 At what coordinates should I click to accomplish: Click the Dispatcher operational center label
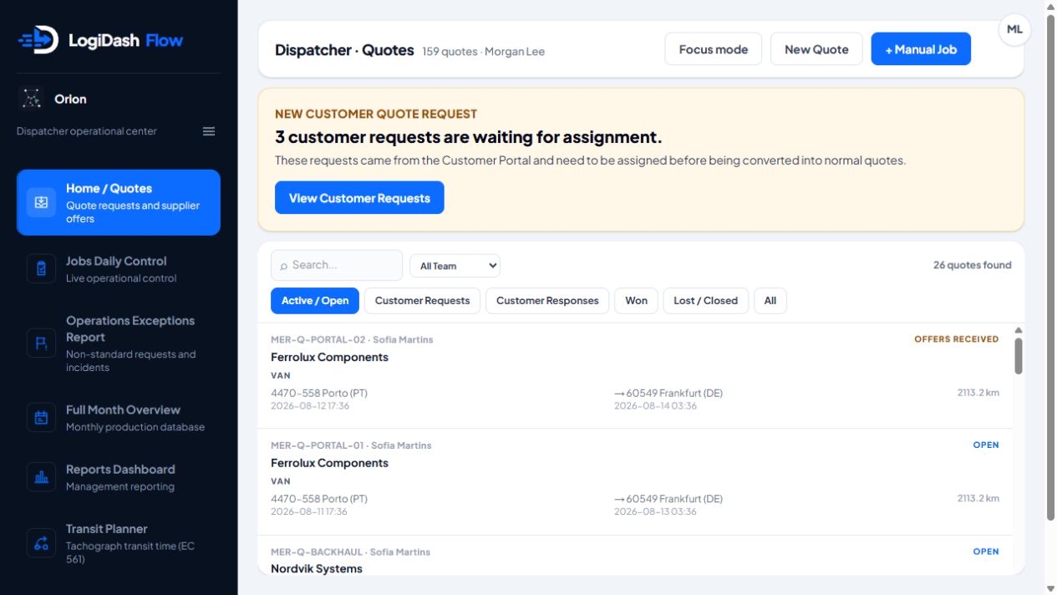87,131
